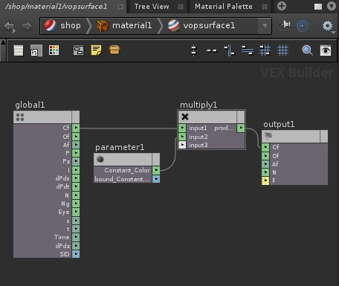Click the N input connector on output1
This screenshot has height=286, width=339.
click(x=265, y=172)
